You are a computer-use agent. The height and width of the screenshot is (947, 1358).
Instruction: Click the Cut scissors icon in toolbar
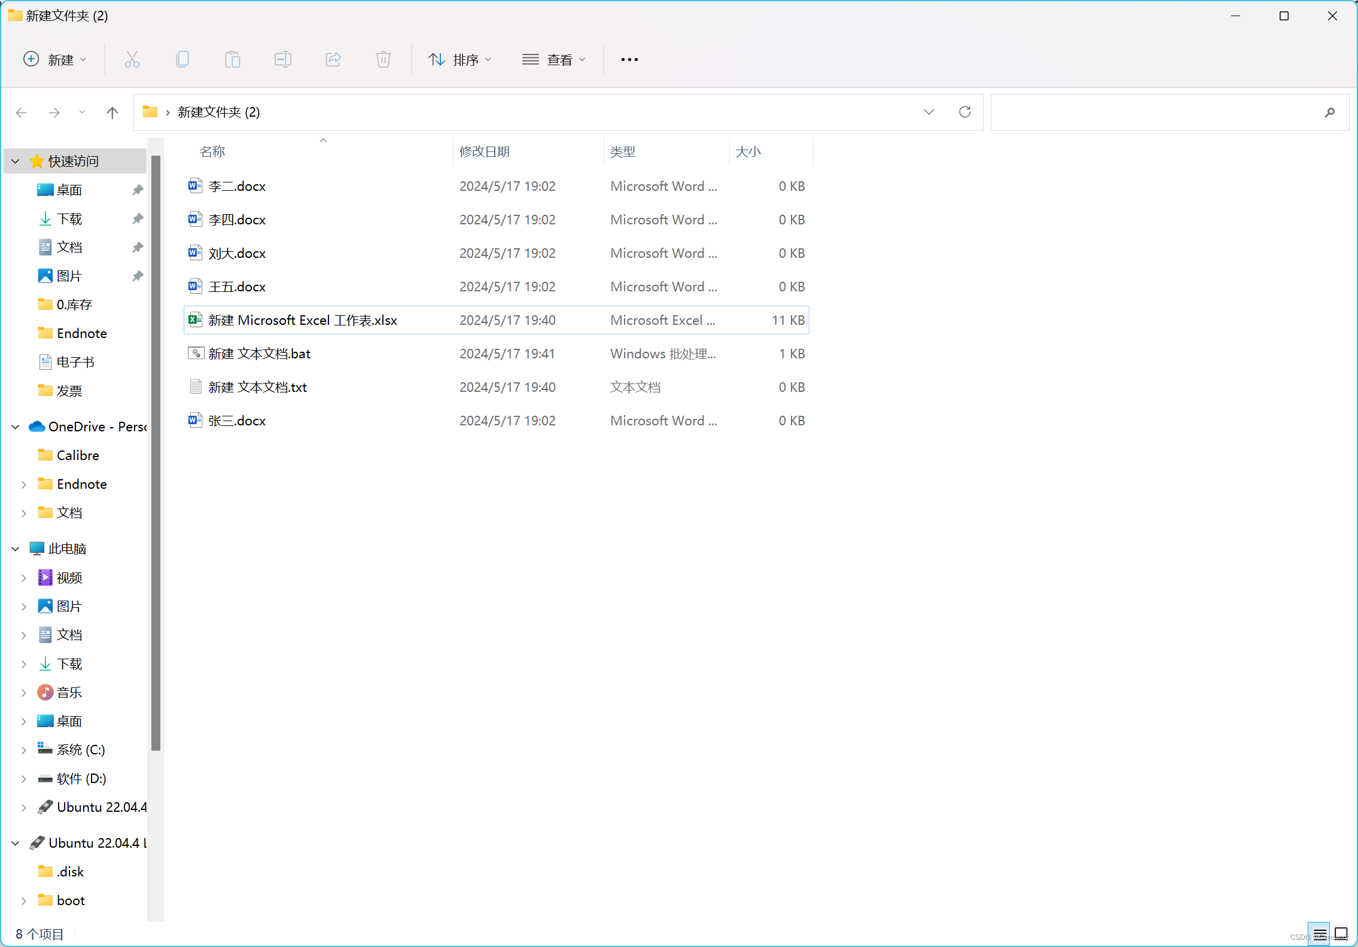point(132,59)
